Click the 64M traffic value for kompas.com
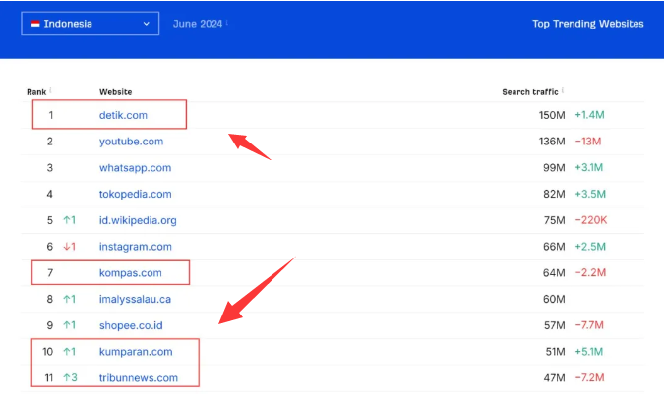Screen dimensions: 665x401 [554, 272]
